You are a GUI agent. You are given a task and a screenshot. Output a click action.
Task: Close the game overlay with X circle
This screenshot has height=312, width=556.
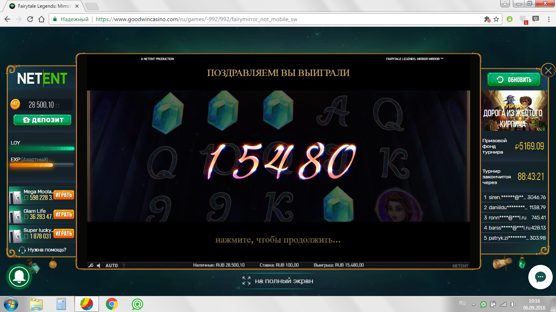point(549,71)
